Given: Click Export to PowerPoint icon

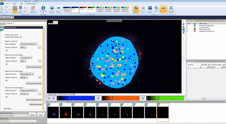Looking at the screenshot, I should coord(33,9).
